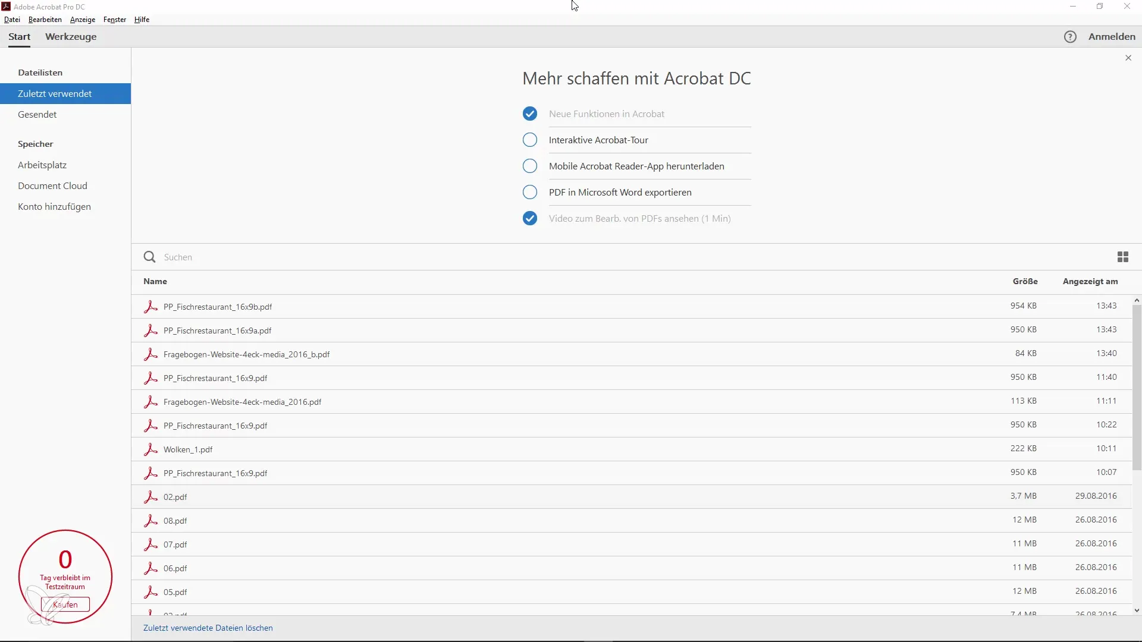Click the 11:11 time cell
The image size is (1142, 642).
[x=1106, y=401]
